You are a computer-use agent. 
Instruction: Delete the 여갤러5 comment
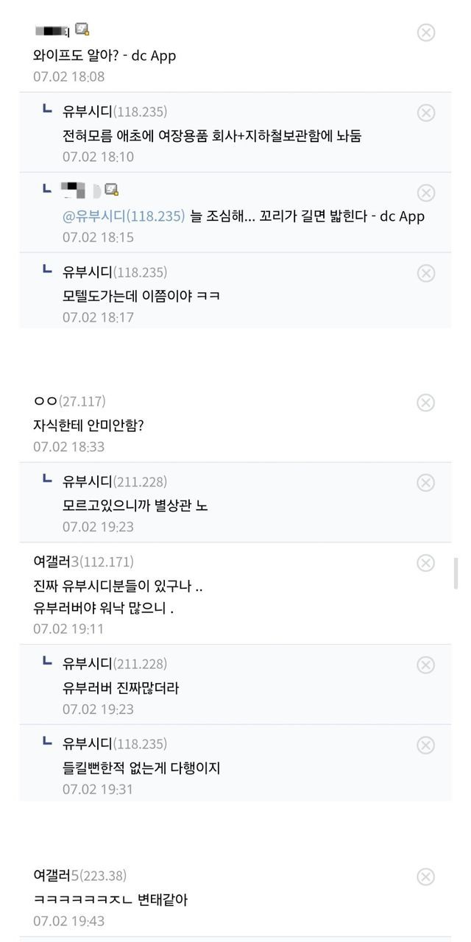(426, 877)
